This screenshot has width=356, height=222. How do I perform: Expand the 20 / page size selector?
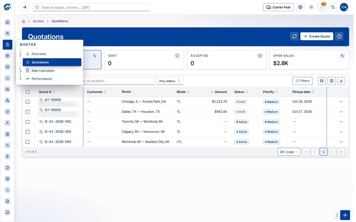289,152
